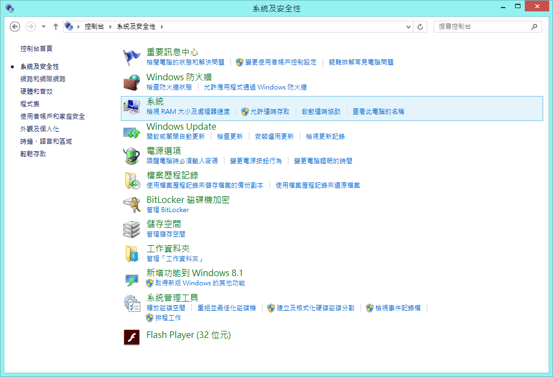Image resolution: width=553 pixels, height=377 pixels.
Task: Go to 控制台首頁 in the sidebar
Action: [x=36, y=49]
